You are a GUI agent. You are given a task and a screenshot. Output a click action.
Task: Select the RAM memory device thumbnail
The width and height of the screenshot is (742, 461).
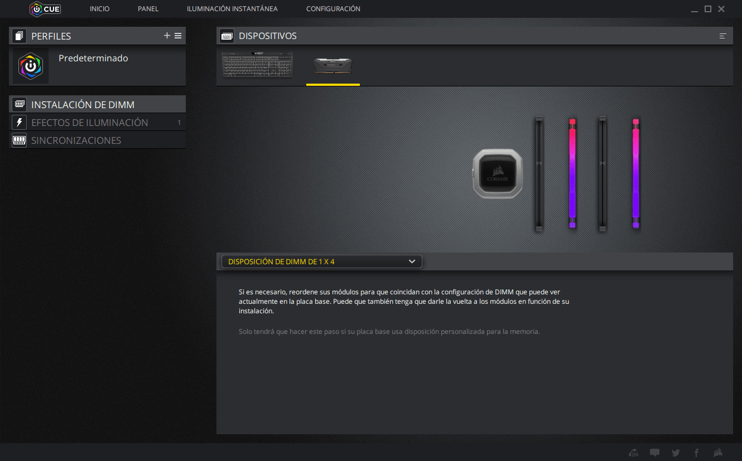click(333, 66)
